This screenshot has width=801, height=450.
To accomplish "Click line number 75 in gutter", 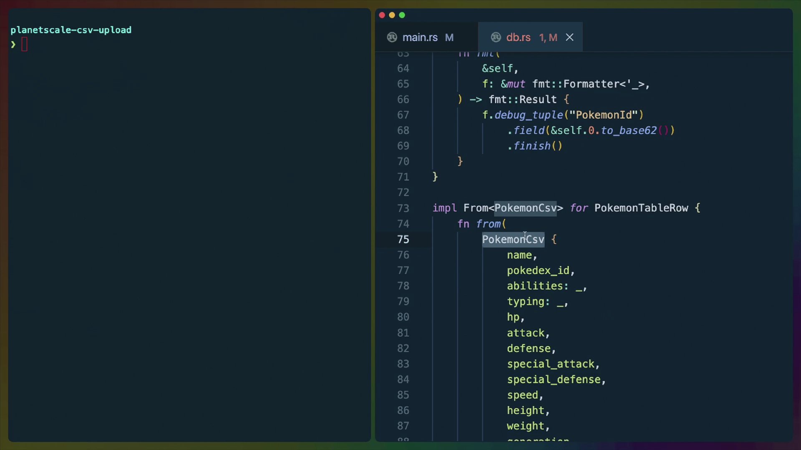I will pyautogui.click(x=403, y=240).
